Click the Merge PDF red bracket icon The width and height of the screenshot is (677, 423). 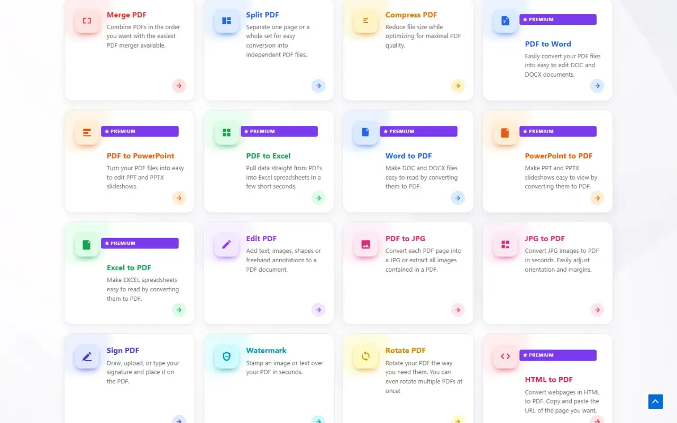(x=87, y=21)
